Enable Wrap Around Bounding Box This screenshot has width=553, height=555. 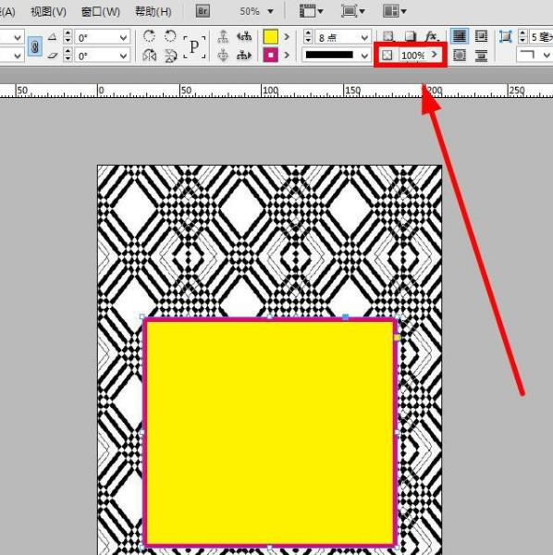click(x=481, y=36)
